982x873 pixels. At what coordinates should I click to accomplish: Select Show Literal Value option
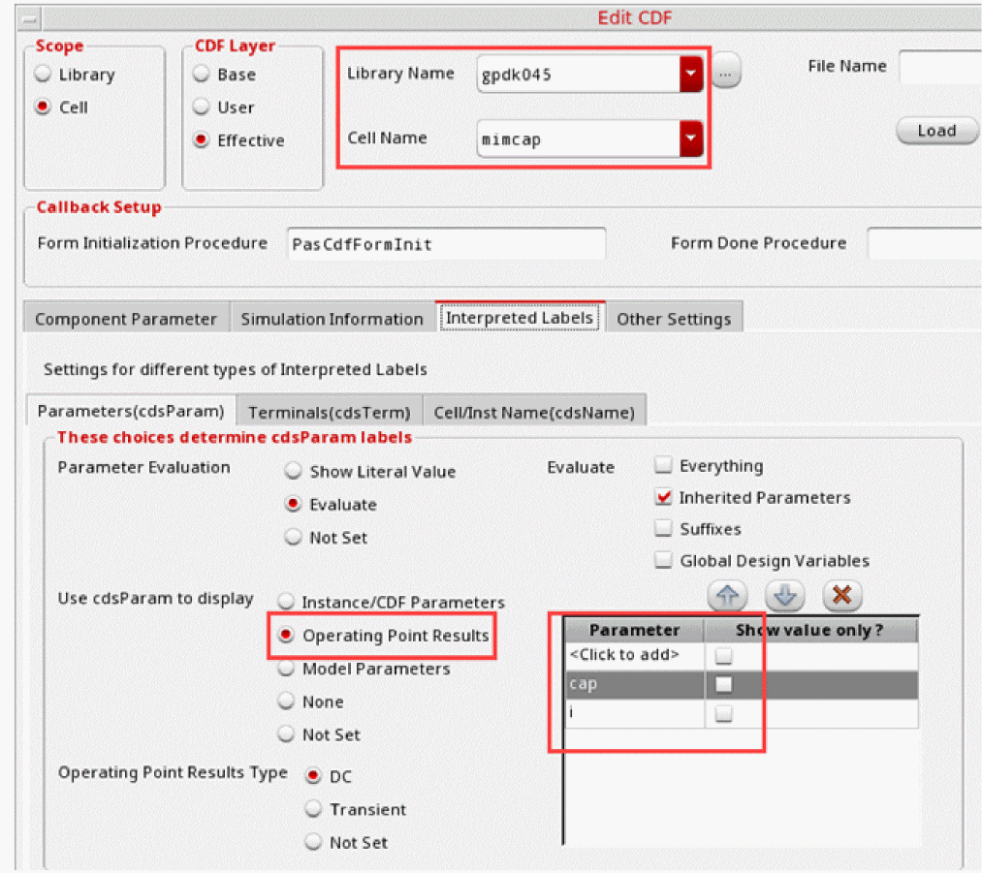click(x=293, y=471)
